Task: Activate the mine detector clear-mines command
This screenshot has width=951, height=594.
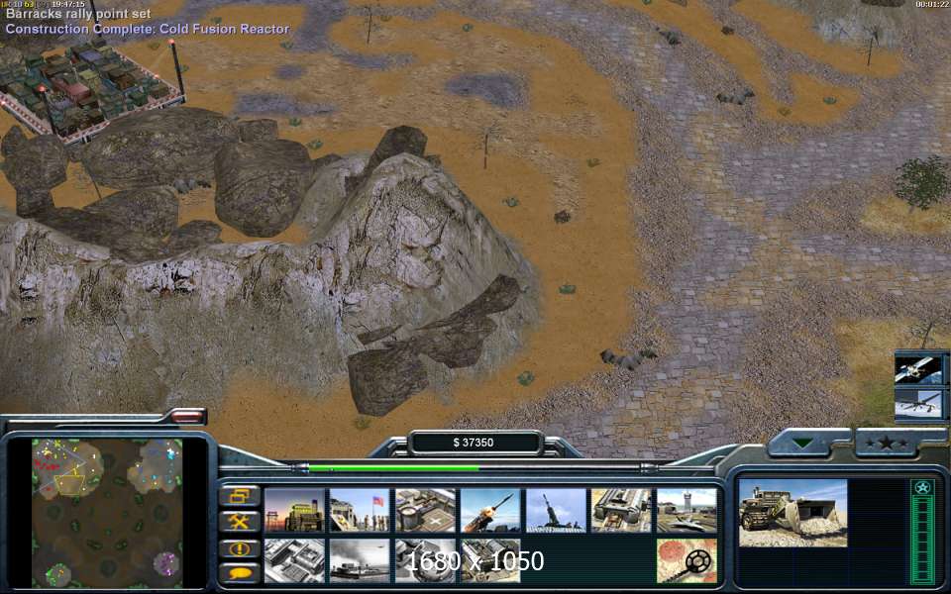Action: coord(687,560)
